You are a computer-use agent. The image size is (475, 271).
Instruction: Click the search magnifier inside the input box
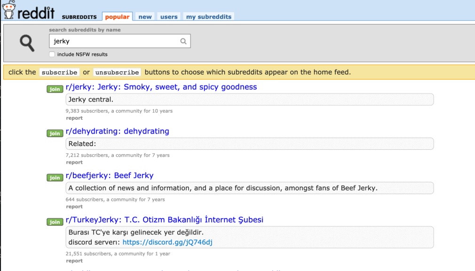click(x=183, y=41)
